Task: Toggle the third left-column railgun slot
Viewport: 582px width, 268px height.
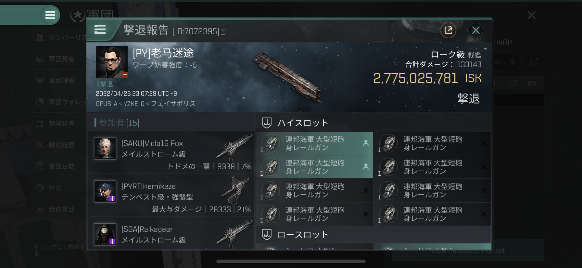Action: (314, 190)
